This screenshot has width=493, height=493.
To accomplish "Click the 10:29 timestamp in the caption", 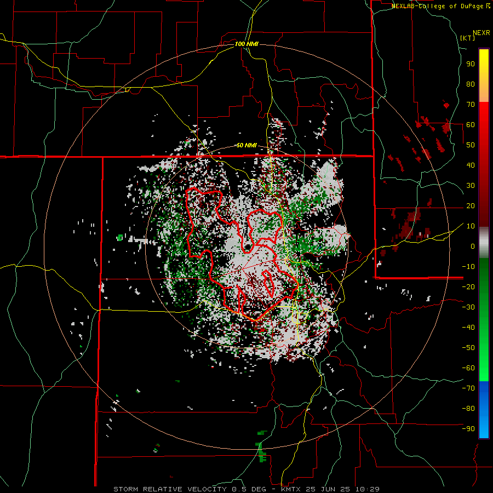I will [367, 489].
